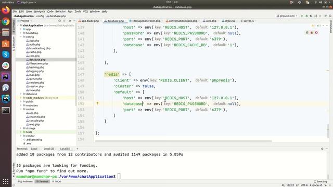Toggle the Favorites side panel
Image resolution: width=333 pixels, height=187 pixels.
14,170
